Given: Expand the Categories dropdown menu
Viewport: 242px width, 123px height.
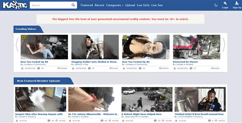Looking at the screenshot, I should (x=115, y=5).
